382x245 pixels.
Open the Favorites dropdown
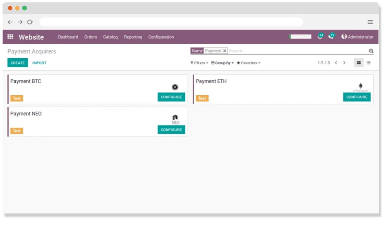pos(248,63)
